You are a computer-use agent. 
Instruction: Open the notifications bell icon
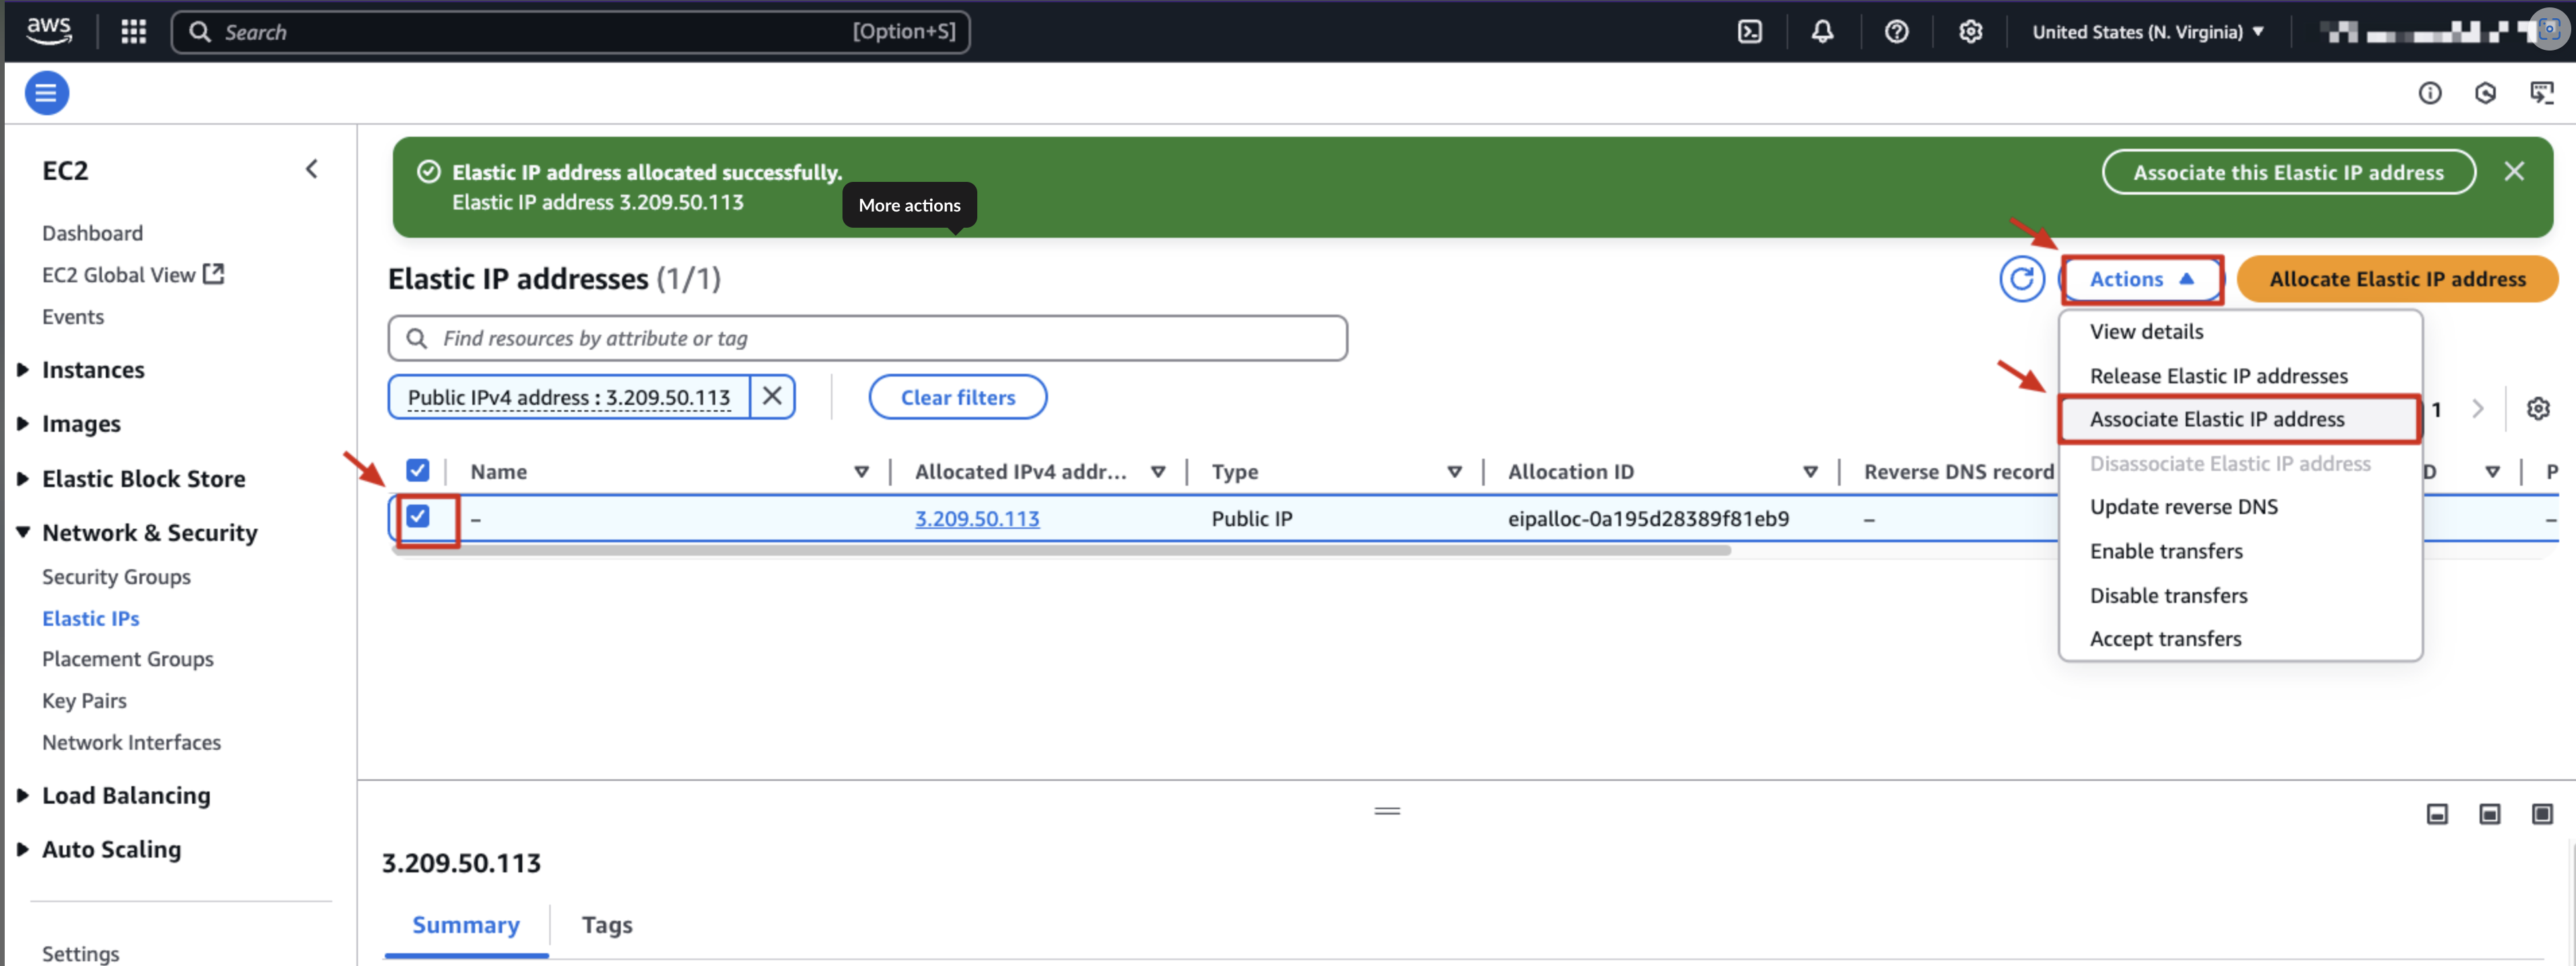1822,32
